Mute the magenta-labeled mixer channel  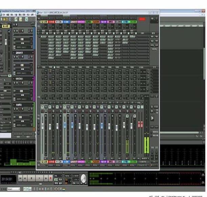[79, 107]
